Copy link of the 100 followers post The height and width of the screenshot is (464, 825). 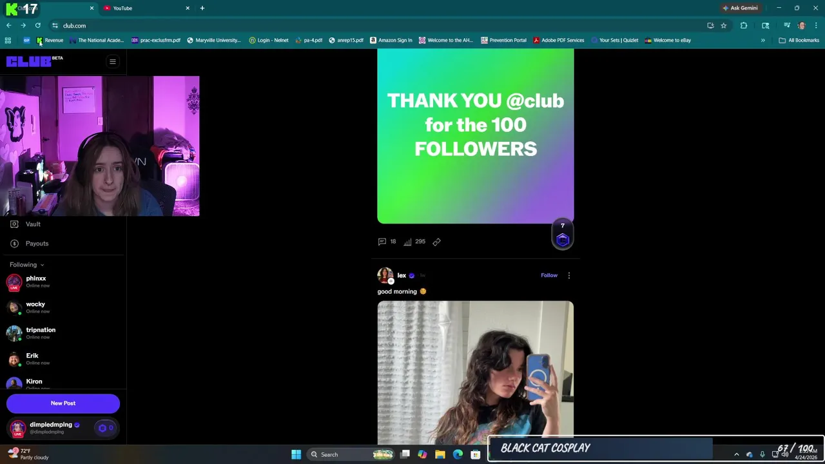(436, 242)
